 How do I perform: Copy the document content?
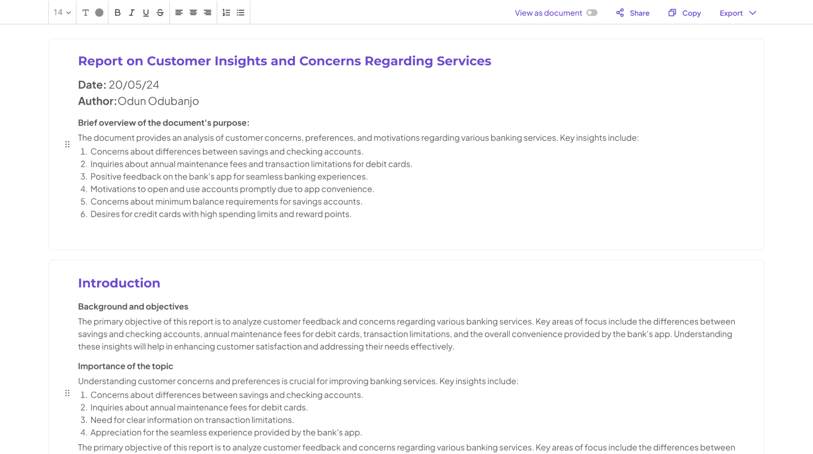(684, 13)
